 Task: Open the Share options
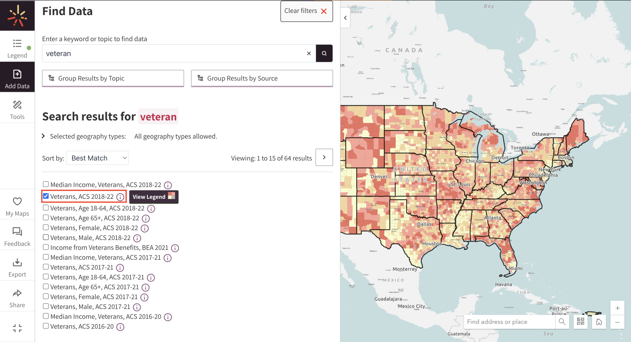pos(17,296)
